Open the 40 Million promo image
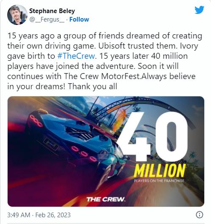This screenshot has height=224, width=211. pos(106,151)
